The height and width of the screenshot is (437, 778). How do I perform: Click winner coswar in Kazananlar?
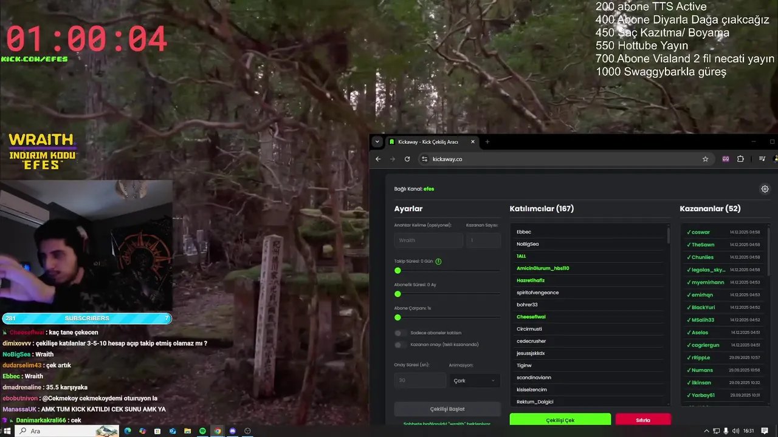click(x=701, y=232)
